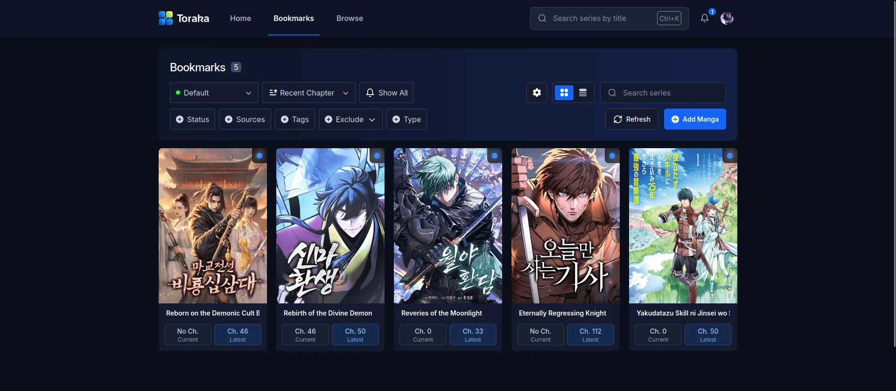Open the Browse tab
Image resolution: width=896 pixels, height=391 pixels.
[x=350, y=18]
